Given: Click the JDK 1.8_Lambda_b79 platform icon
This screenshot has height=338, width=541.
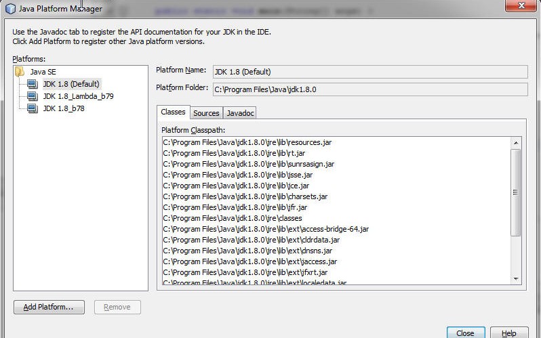Looking at the screenshot, I should [x=32, y=96].
